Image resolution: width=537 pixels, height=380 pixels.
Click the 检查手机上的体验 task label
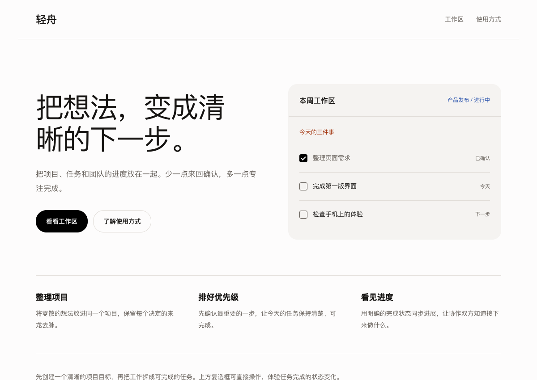(338, 215)
